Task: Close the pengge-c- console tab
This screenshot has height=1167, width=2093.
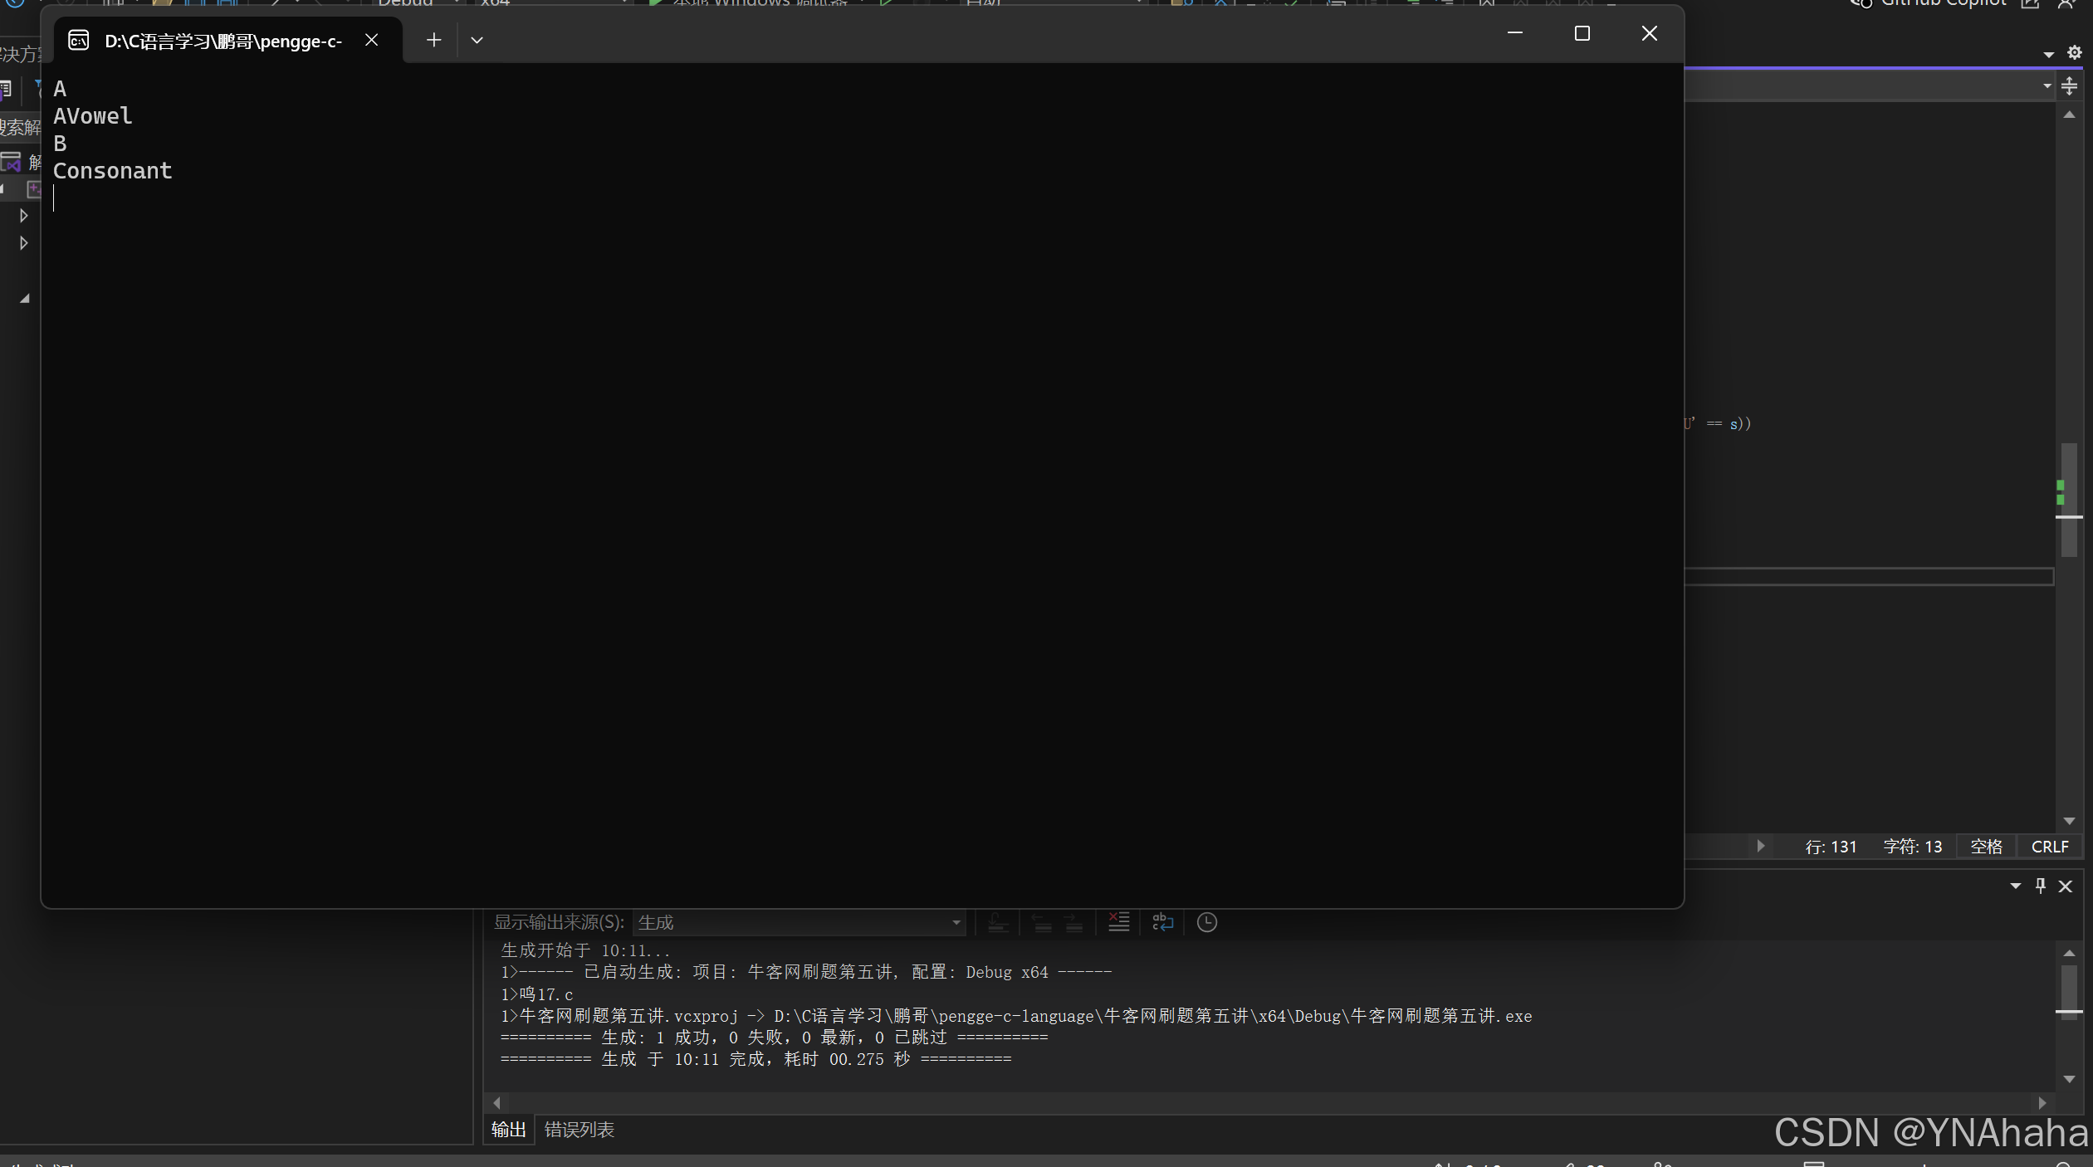Action: [371, 40]
